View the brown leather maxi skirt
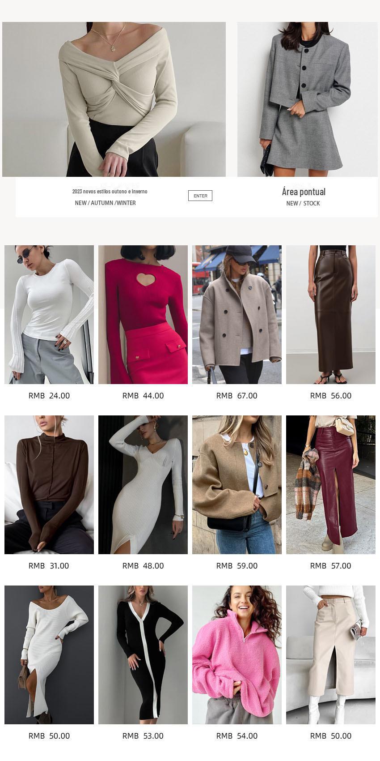The width and height of the screenshot is (380, 761). (331, 315)
